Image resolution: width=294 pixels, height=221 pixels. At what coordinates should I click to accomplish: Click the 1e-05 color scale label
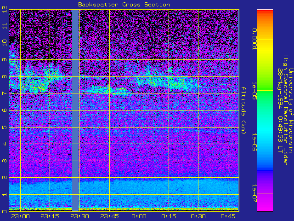pyautogui.click(x=254, y=91)
